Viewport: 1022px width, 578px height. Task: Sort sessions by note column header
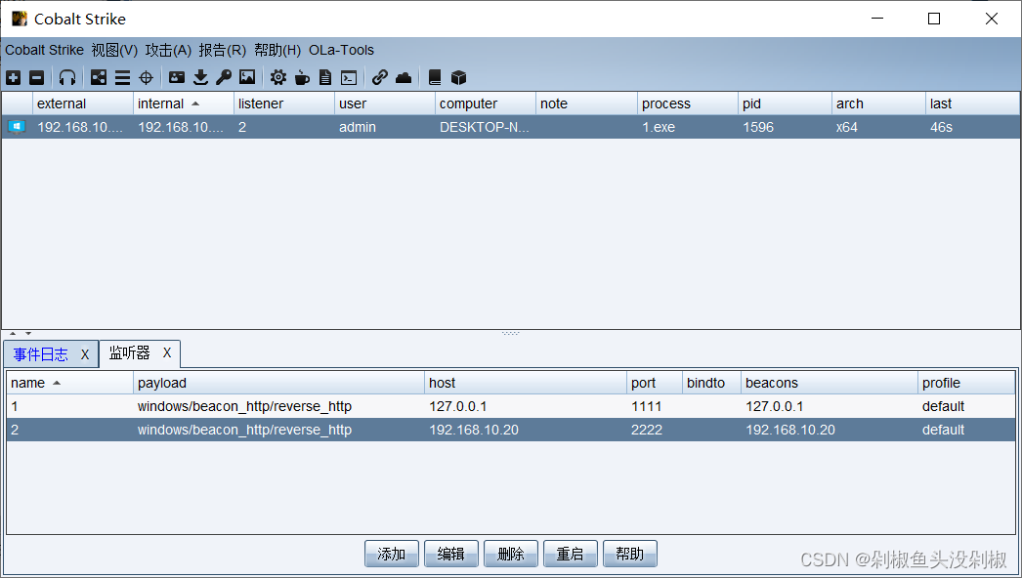pyautogui.click(x=586, y=103)
